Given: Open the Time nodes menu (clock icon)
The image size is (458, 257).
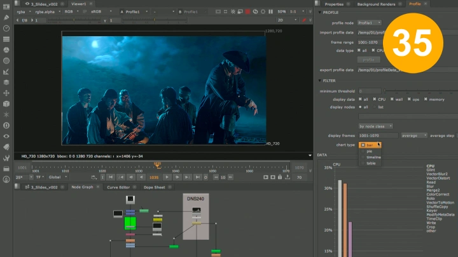Looking at the screenshot, I should click(6, 29).
